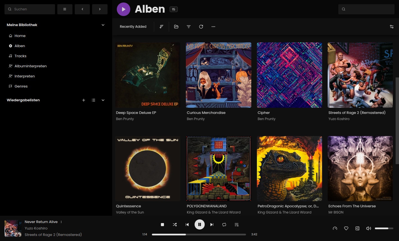Open display settings sliders icon

391,27
